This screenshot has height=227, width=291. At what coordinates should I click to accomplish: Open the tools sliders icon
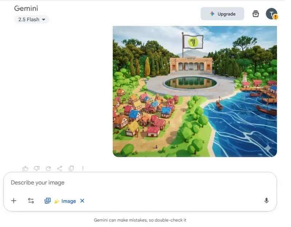point(31,201)
